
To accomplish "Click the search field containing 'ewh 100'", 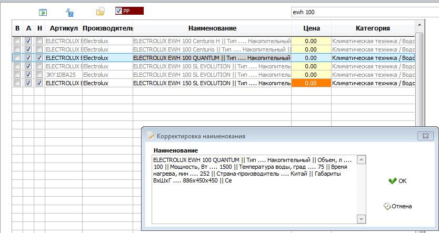I will pyautogui.click(x=365, y=12).
